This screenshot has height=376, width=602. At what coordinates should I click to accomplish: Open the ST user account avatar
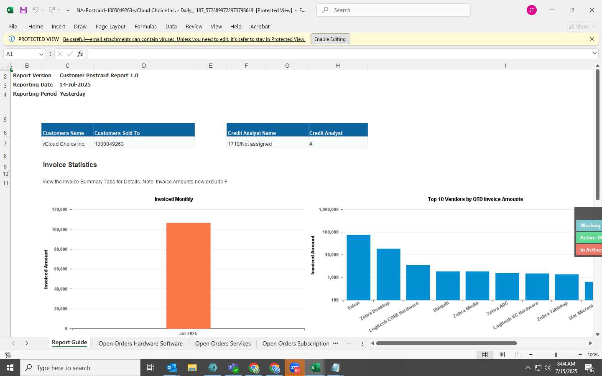pyautogui.click(x=531, y=10)
